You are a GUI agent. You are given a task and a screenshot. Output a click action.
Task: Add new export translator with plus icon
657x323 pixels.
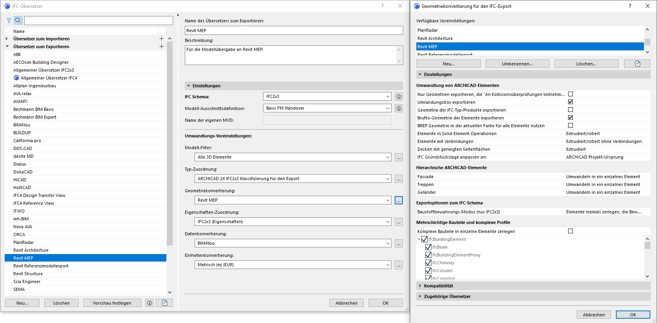[x=161, y=47]
